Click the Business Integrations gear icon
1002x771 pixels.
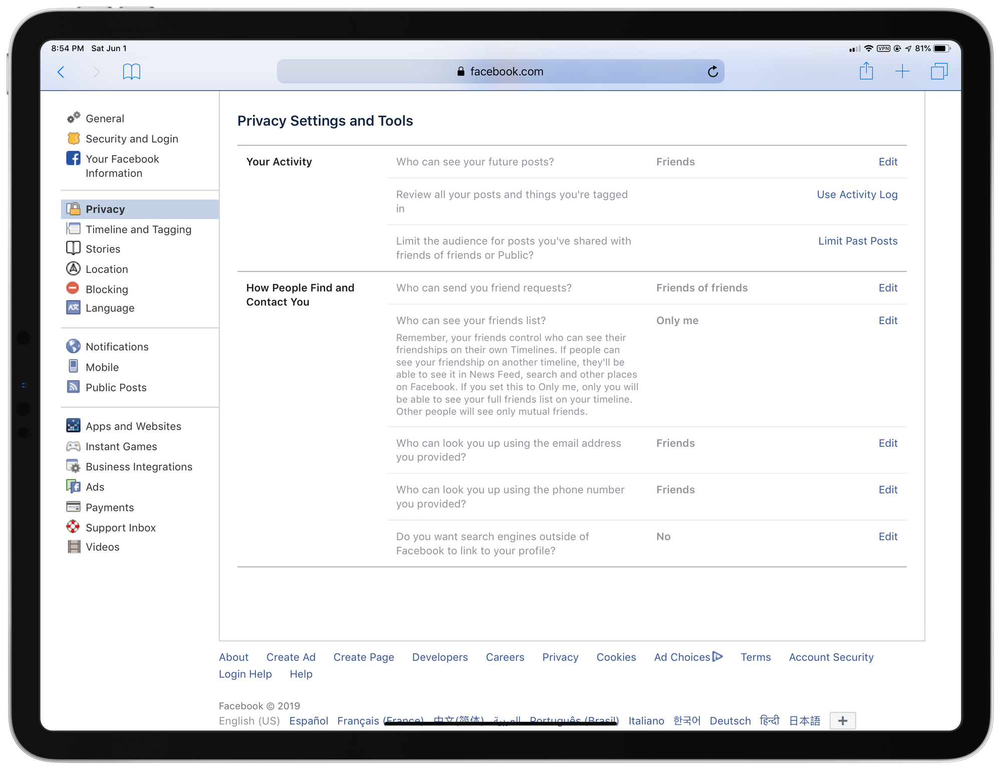pos(74,466)
